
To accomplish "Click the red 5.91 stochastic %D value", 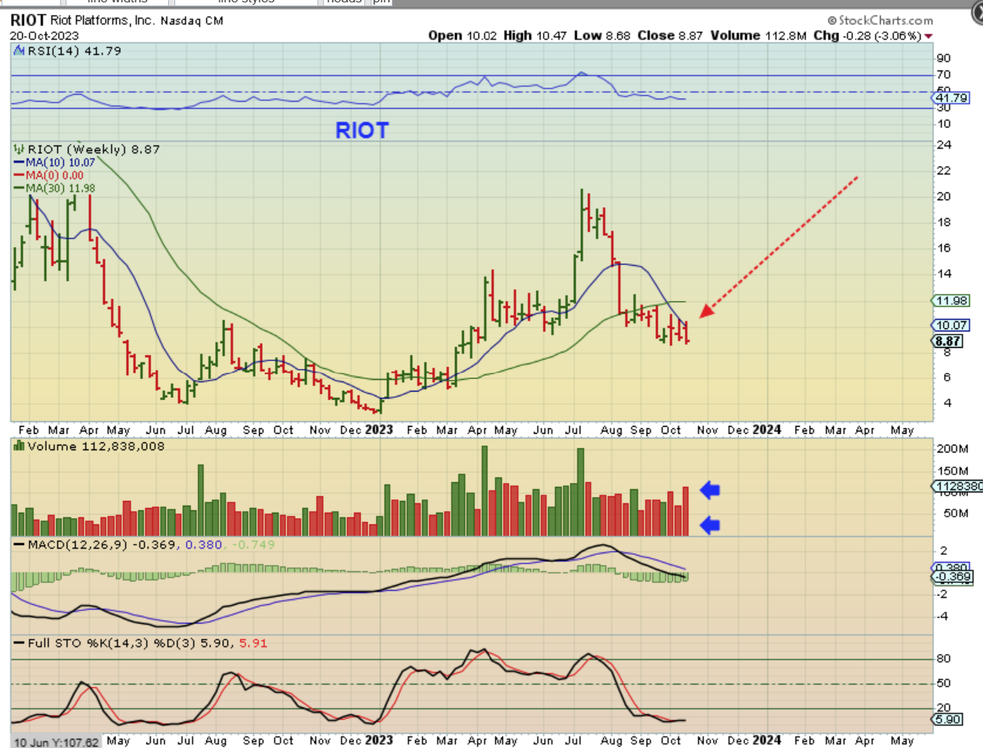I will click(253, 643).
